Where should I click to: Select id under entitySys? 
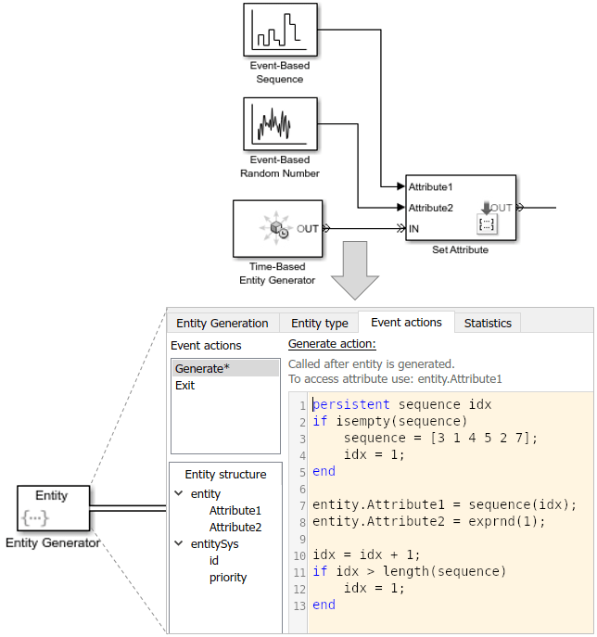(x=214, y=560)
